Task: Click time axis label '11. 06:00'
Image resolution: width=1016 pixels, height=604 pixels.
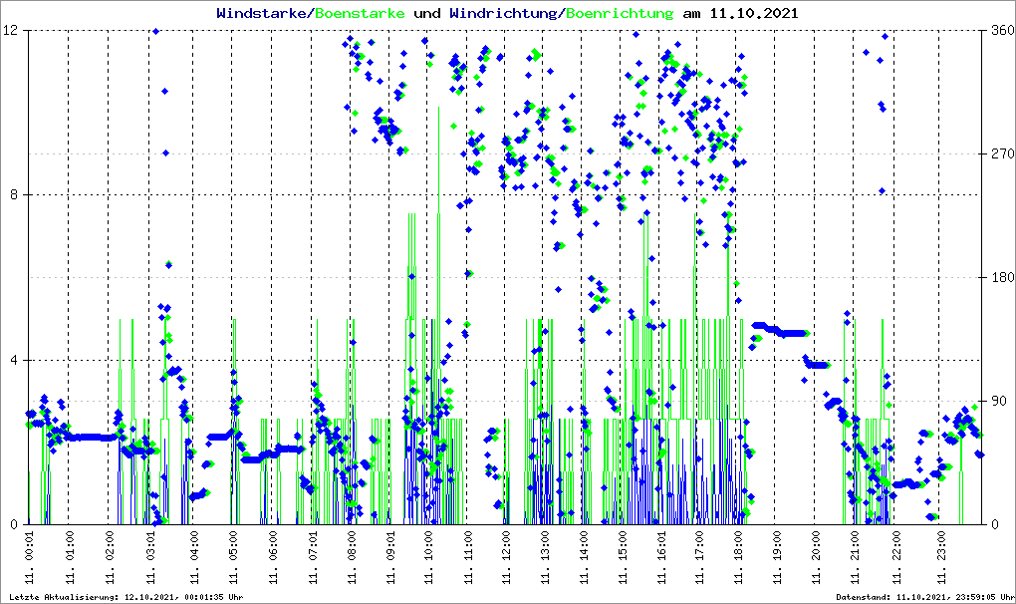Action: 272,557
